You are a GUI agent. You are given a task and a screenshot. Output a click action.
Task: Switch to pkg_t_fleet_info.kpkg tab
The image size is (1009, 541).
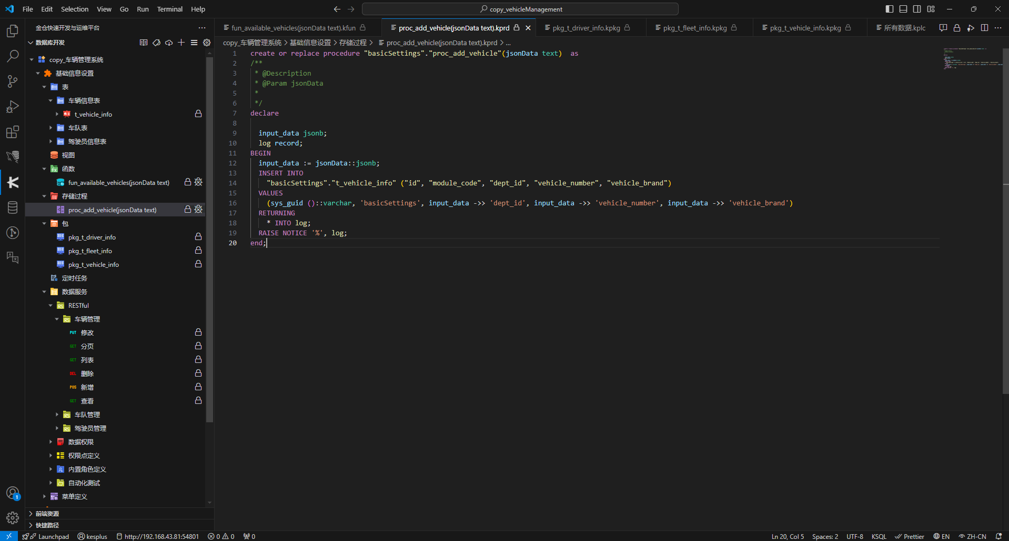point(694,28)
